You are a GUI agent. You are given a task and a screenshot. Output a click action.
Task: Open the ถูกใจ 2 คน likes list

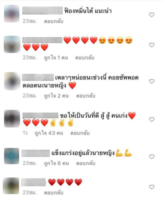pos(56,96)
